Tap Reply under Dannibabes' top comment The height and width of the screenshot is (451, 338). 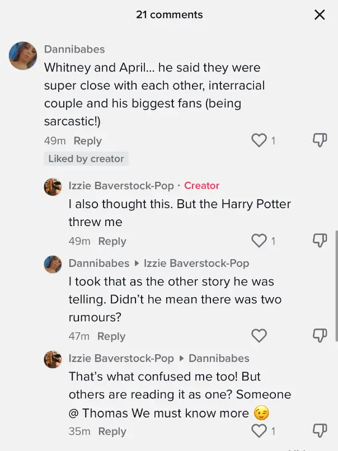[x=87, y=140]
